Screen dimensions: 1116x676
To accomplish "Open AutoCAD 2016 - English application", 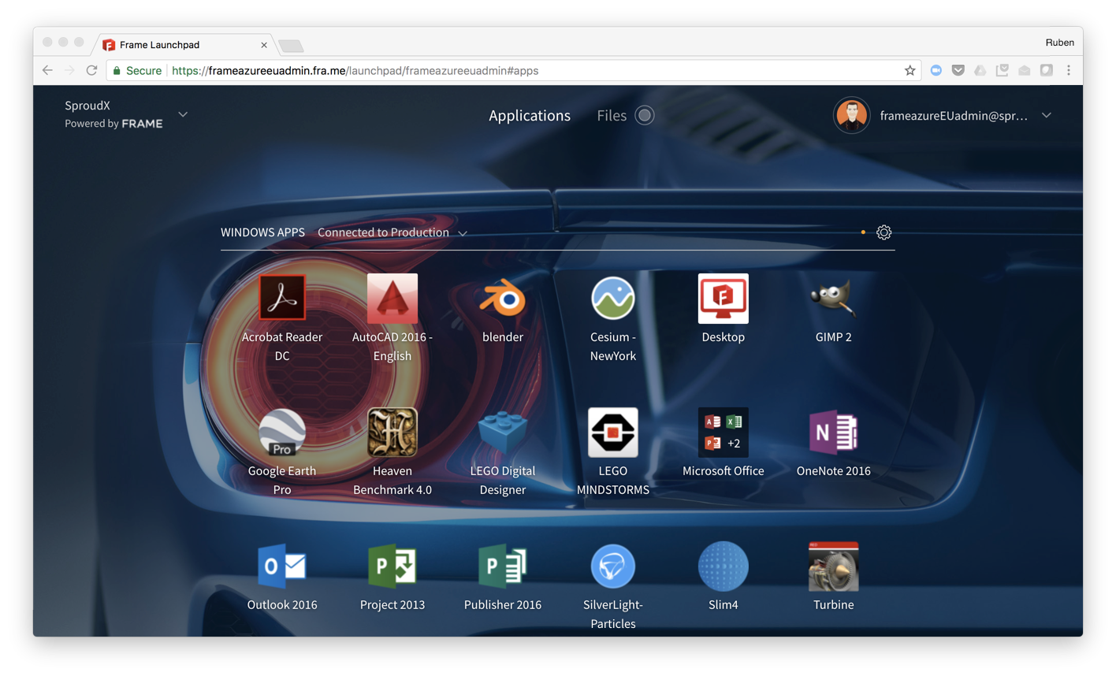I will [392, 299].
